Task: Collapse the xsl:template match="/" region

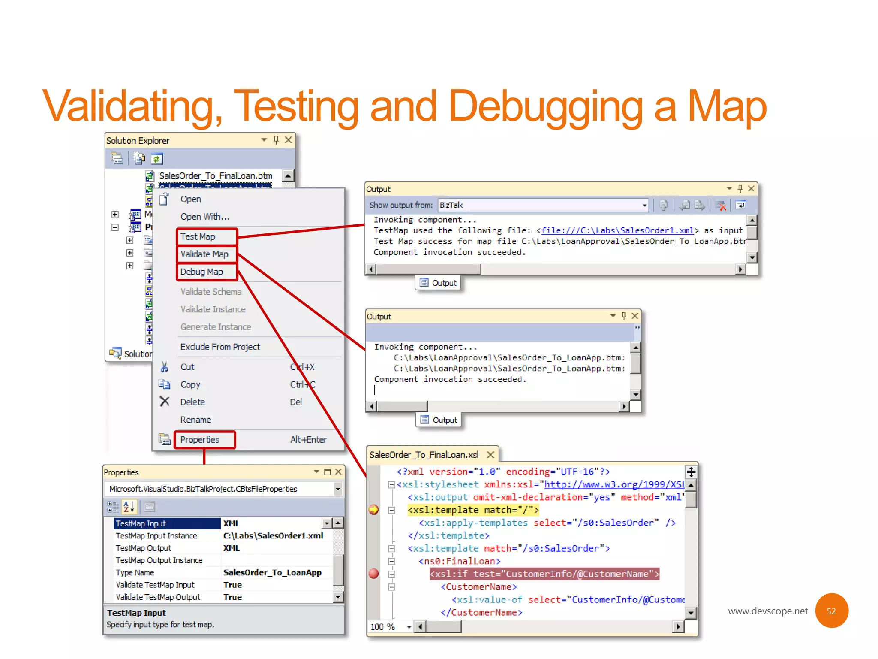Action: point(391,510)
